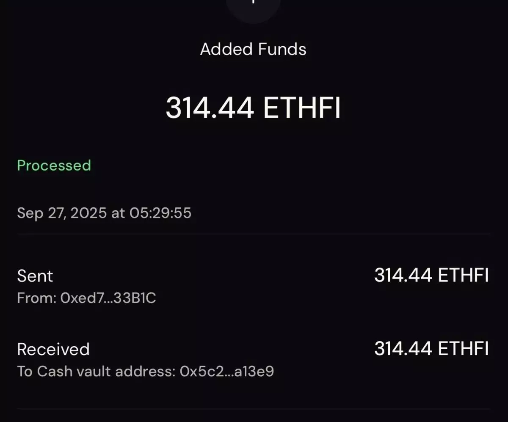Viewport: 508px width, 422px height.
Task: Copy the From: 0xed7...33B1C sender address
Action: point(87,298)
